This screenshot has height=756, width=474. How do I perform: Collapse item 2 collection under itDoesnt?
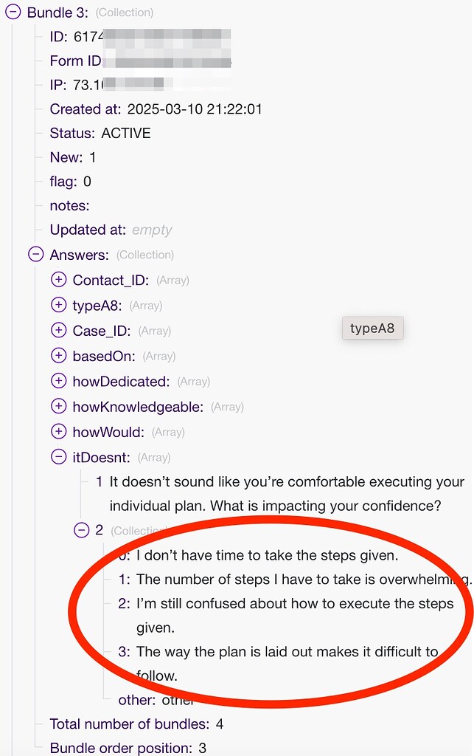tap(82, 529)
